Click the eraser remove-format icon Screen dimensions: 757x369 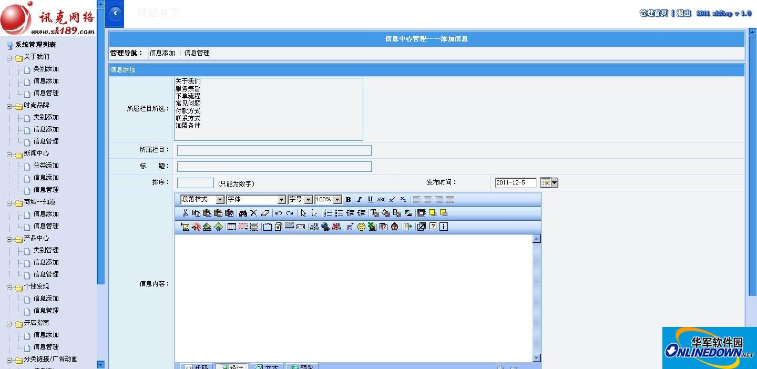(x=265, y=213)
